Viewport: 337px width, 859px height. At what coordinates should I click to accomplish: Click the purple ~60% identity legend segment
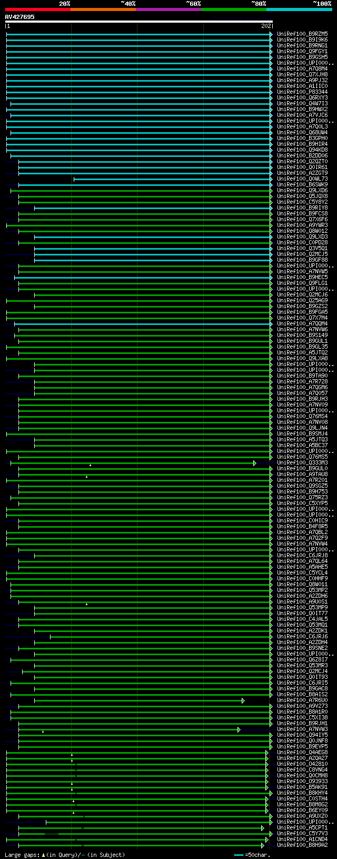point(168,9)
